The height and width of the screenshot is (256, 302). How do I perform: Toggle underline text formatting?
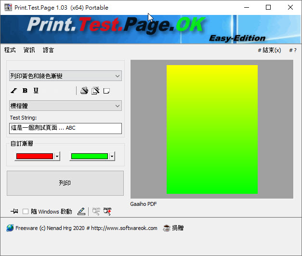coord(36,91)
